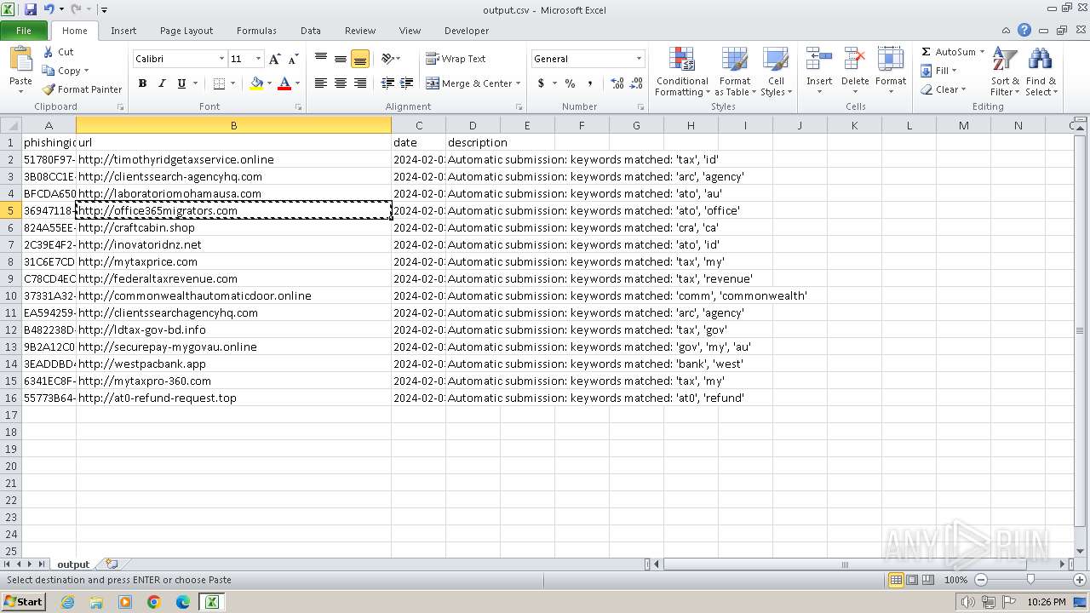Click column B header
The height and width of the screenshot is (613, 1090).
[233, 125]
